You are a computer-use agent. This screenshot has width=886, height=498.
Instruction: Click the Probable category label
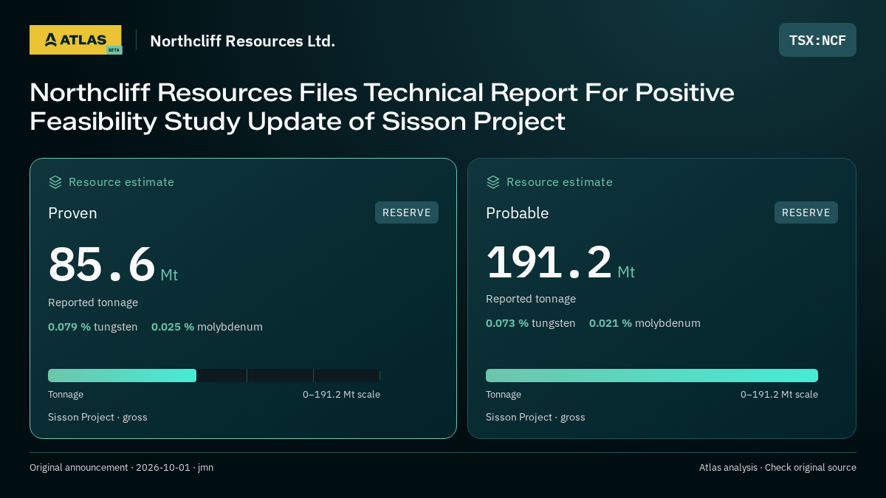(x=518, y=213)
